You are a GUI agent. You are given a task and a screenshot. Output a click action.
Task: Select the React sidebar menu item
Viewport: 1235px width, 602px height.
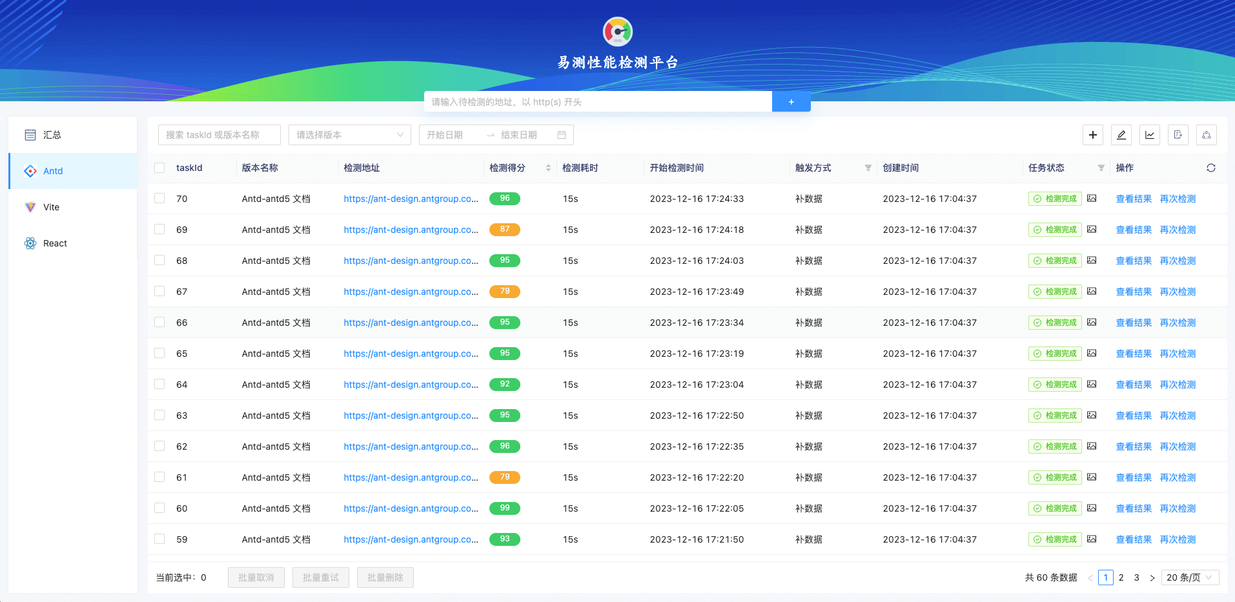click(73, 243)
